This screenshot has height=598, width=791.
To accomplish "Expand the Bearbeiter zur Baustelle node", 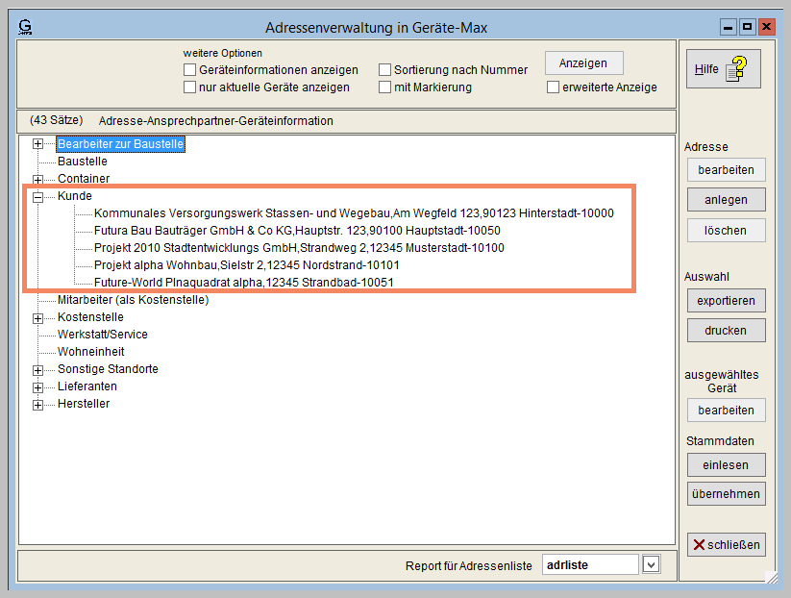I will tap(38, 144).
